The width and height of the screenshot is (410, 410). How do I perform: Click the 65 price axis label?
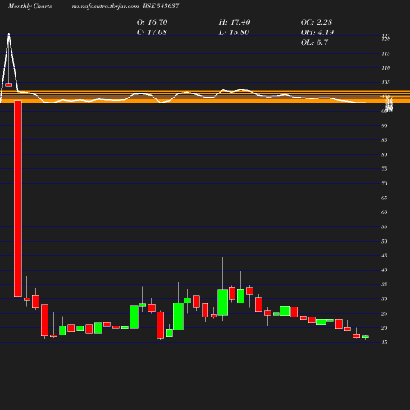[x=385, y=198]
